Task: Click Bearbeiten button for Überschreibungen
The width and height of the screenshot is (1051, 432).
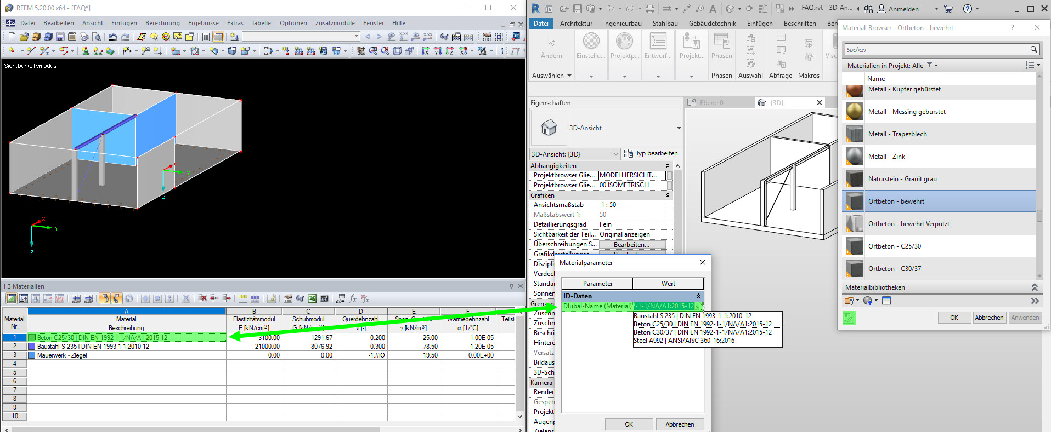Action: tap(631, 245)
